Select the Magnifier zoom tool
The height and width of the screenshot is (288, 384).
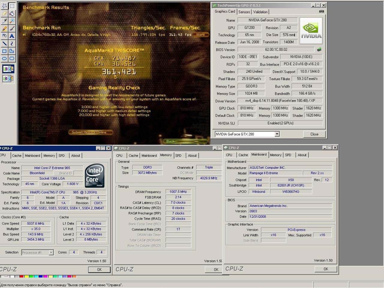[x=12, y=21]
